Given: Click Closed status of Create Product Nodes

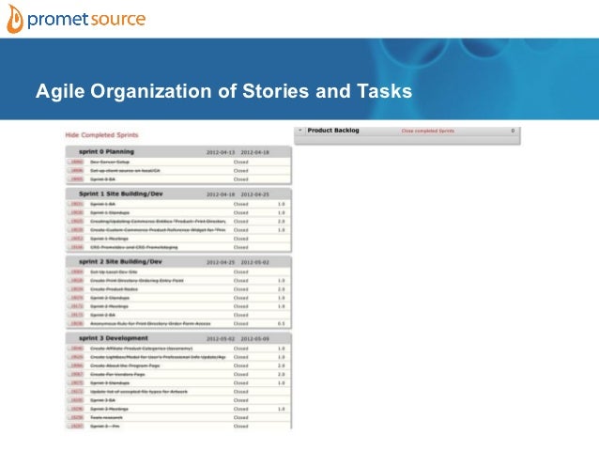Looking at the screenshot, I should click(x=240, y=289).
